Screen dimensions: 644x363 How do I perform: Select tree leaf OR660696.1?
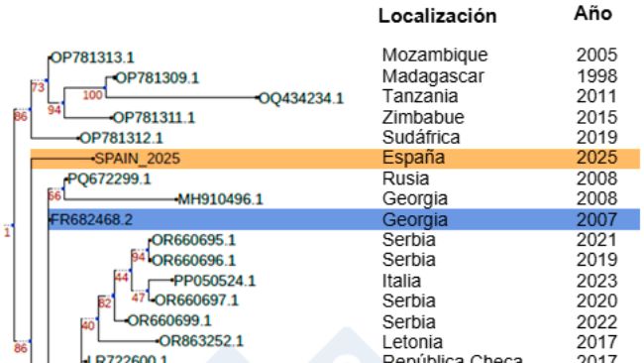point(193,260)
